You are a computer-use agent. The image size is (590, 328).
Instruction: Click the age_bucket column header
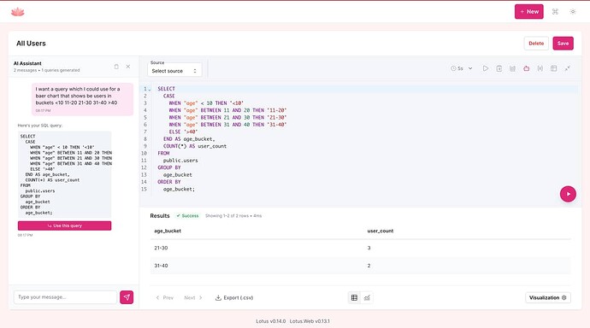pyautogui.click(x=168, y=231)
